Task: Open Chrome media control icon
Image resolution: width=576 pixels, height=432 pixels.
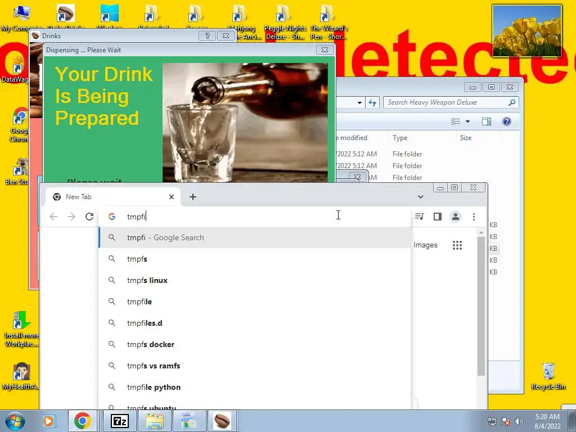Action: [x=419, y=217]
